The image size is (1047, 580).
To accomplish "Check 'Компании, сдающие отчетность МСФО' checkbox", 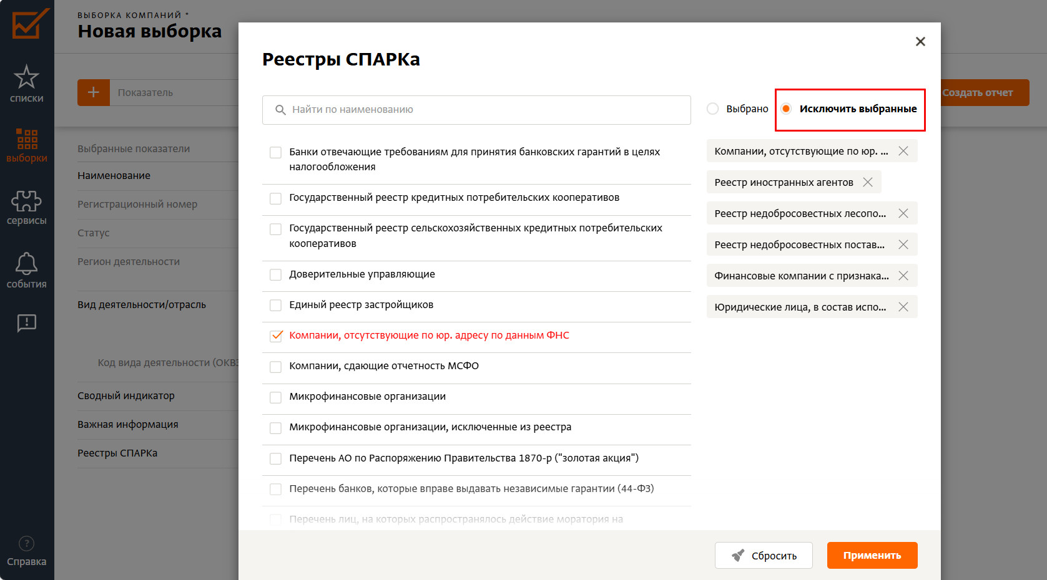I will [275, 367].
